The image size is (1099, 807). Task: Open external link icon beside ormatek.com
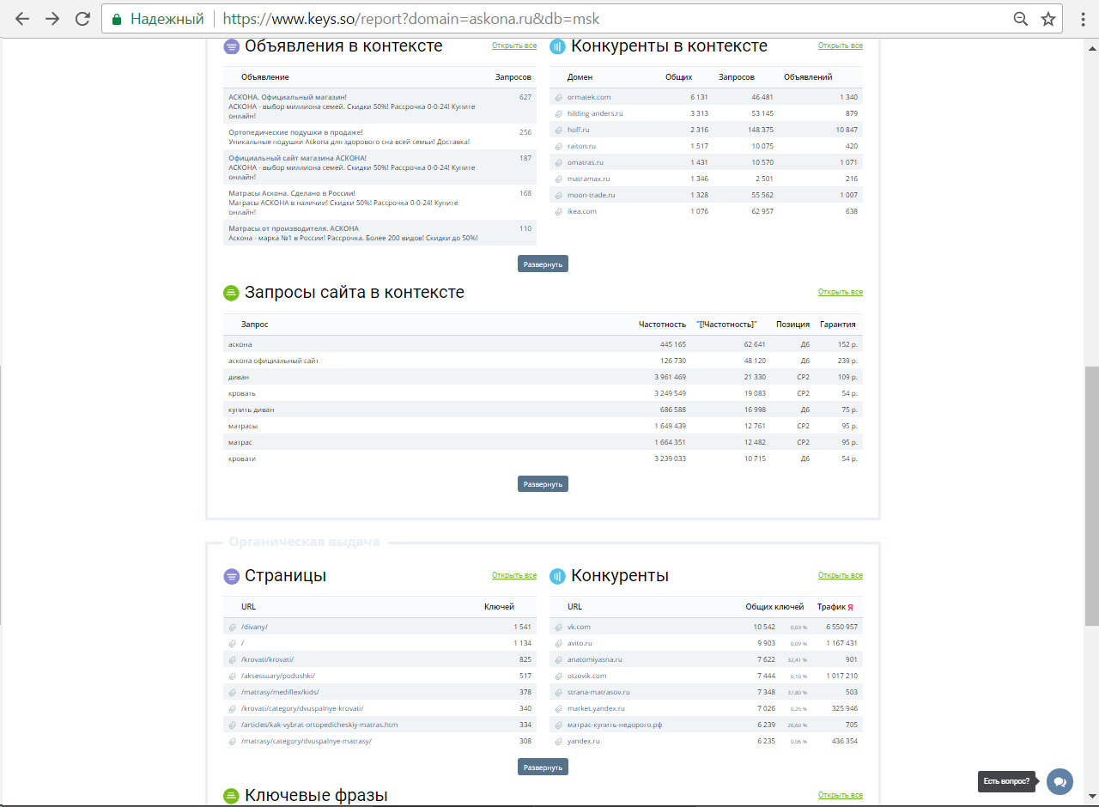[x=558, y=97]
